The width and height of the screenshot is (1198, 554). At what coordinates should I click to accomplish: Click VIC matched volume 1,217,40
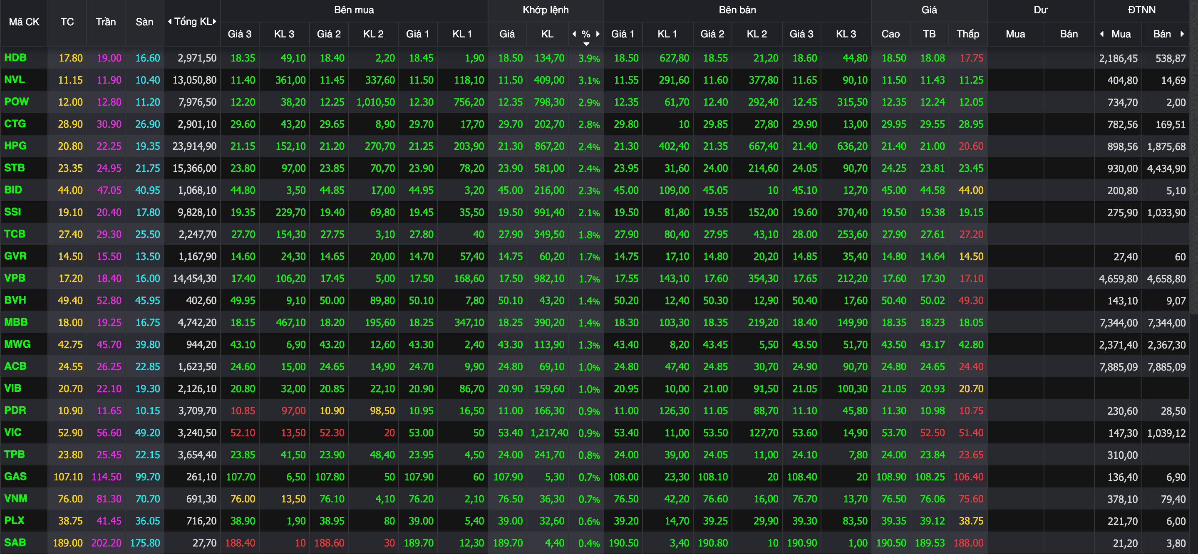549,433
